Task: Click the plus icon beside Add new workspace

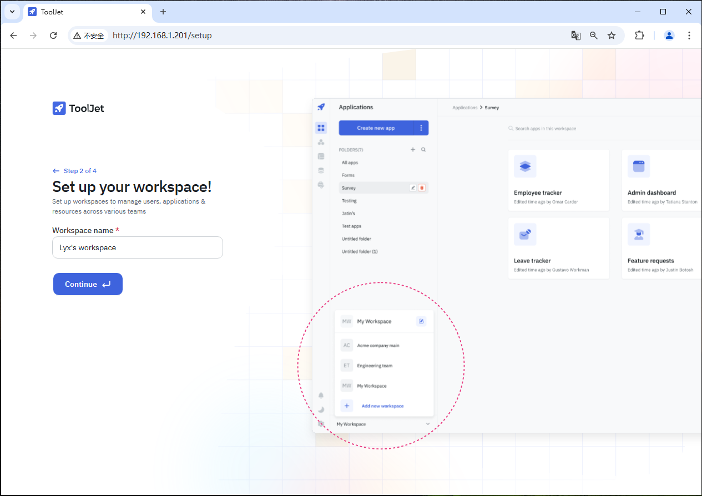Action: pyautogui.click(x=347, y=406)
